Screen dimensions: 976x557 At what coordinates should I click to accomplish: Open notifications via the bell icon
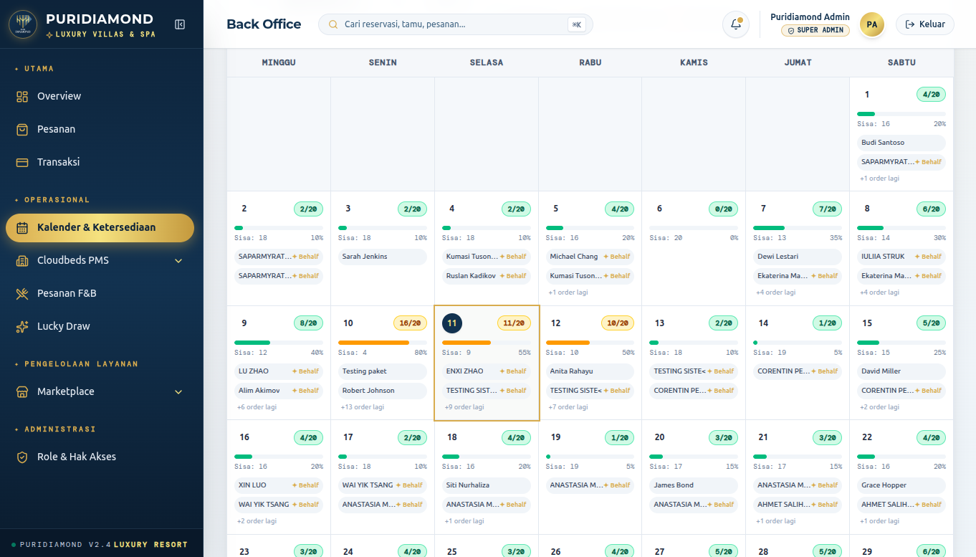[x=736, y=24]
